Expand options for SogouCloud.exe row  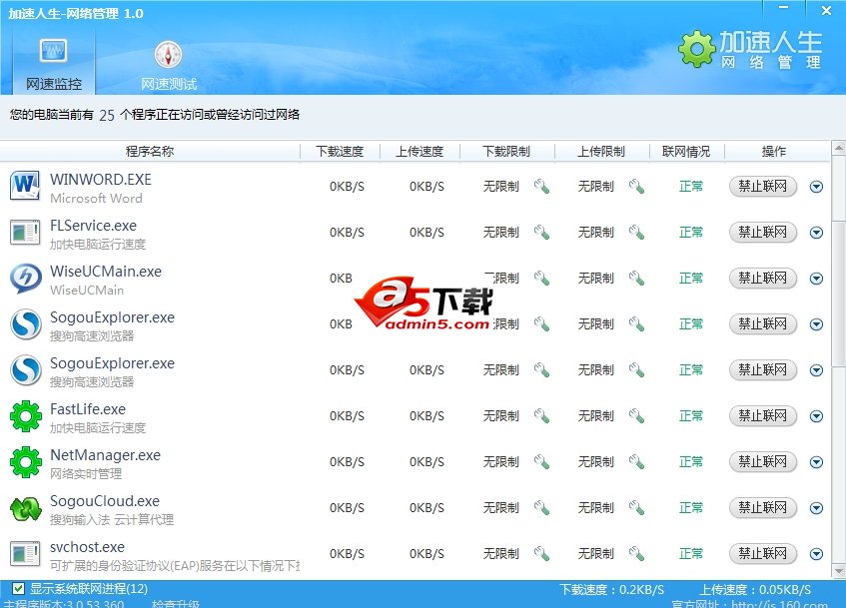click(816, 507)
